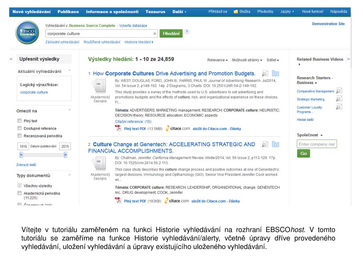Preview first result with magnifier icon
The width and height of the screenshot is (363, 272).
tap(264, 74)
